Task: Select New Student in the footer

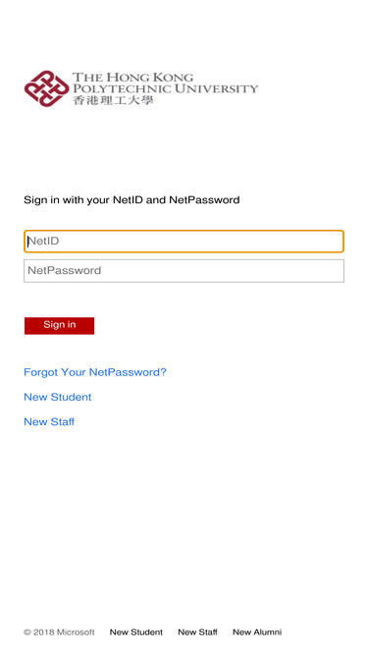Action: [136, 632]
